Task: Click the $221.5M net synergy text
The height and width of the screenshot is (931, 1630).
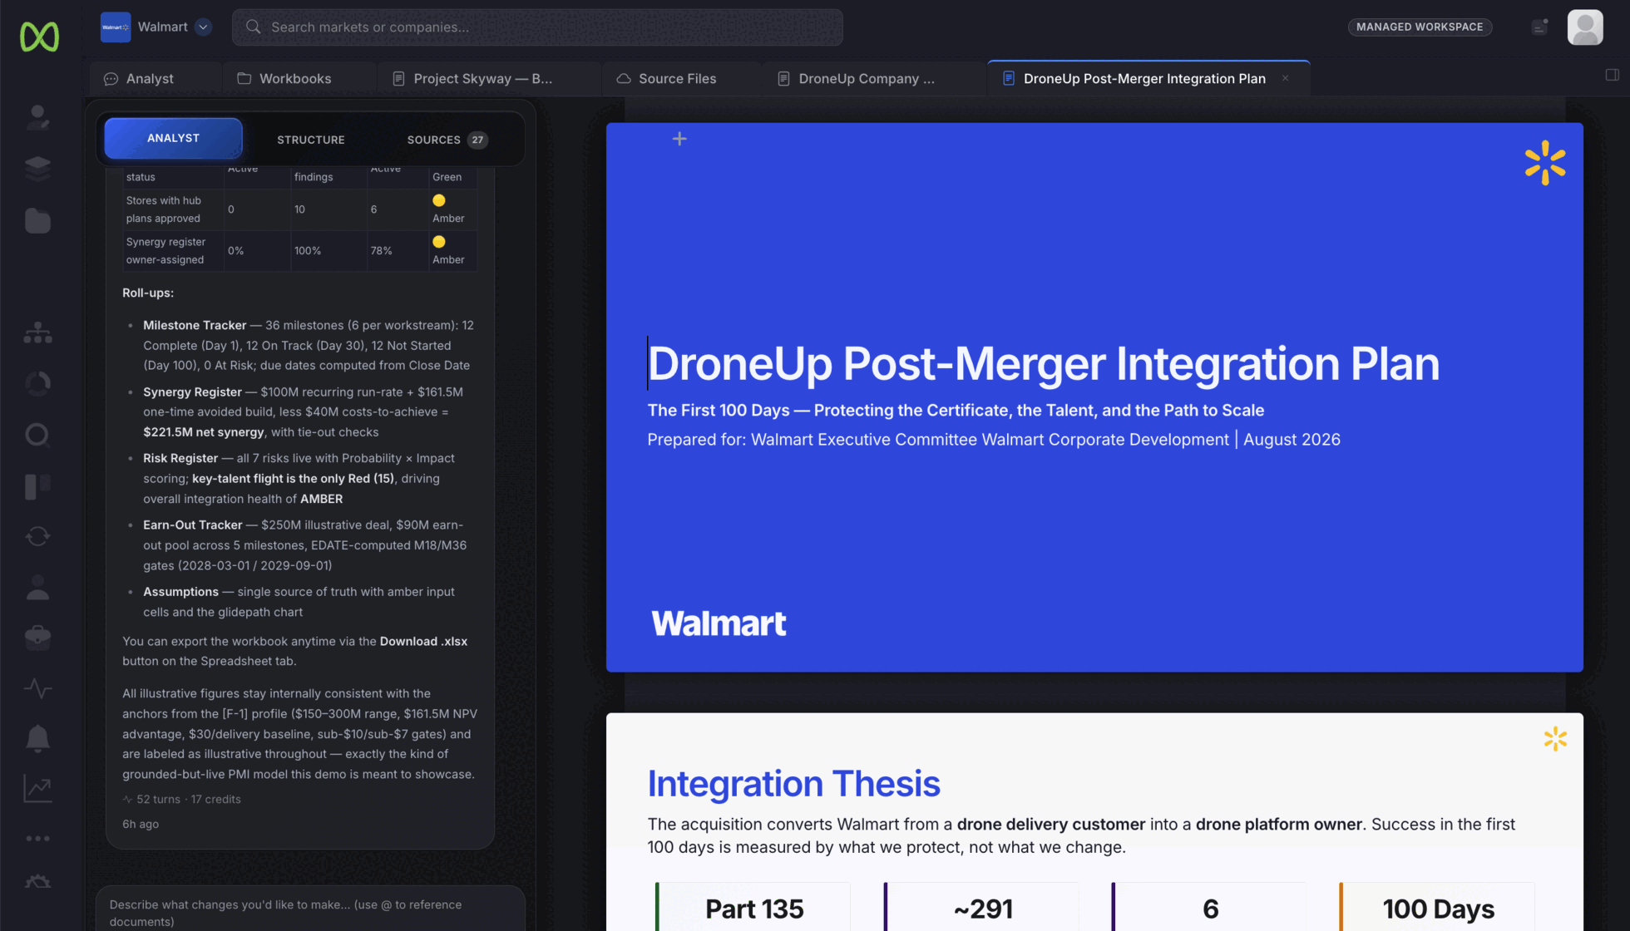Action: (204, 432)
